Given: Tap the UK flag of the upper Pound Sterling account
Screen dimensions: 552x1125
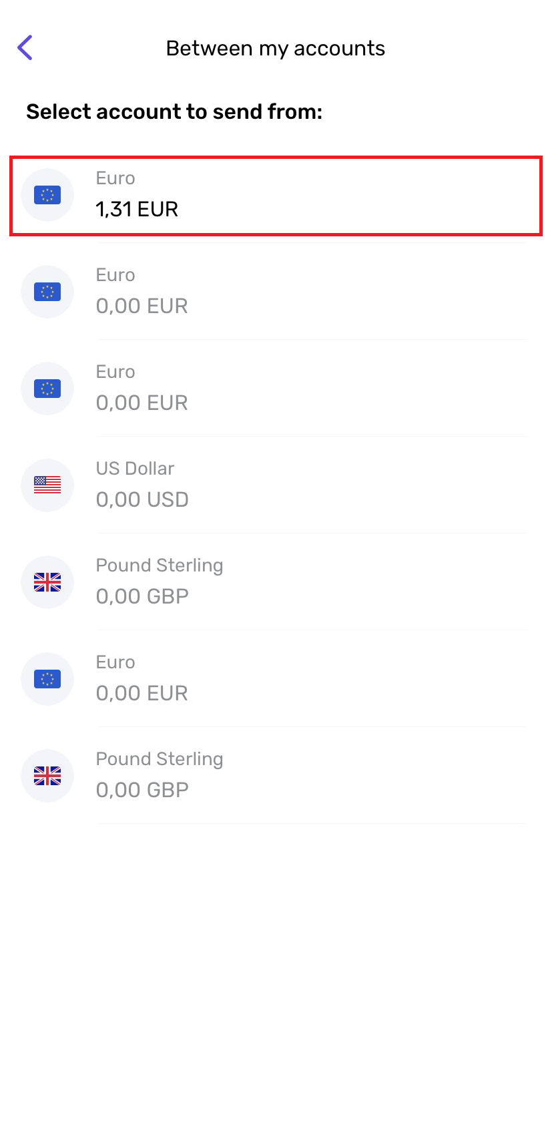Looking at the screenshot, I should tap(47, 582).
